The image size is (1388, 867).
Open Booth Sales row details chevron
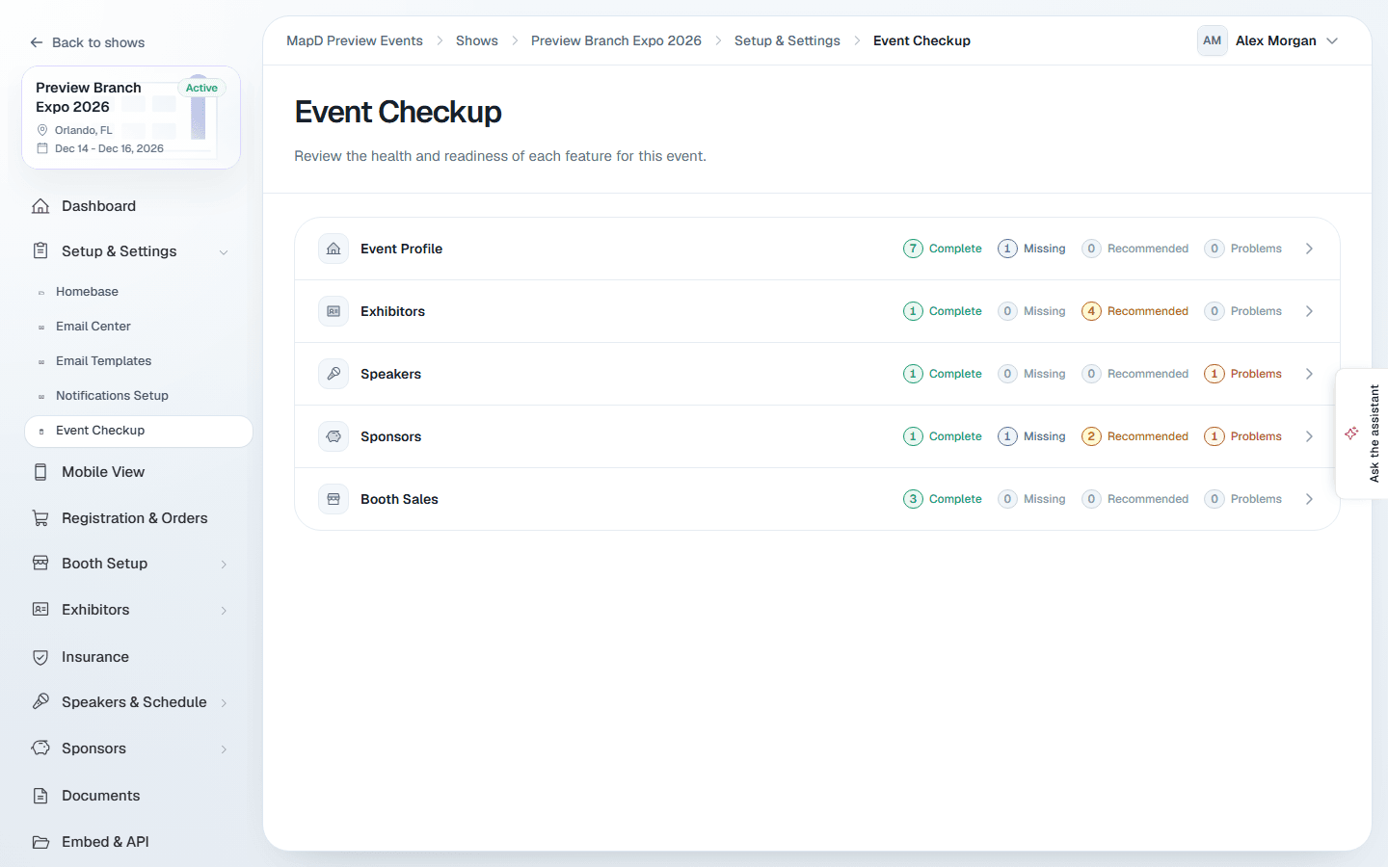(1309, 499)
